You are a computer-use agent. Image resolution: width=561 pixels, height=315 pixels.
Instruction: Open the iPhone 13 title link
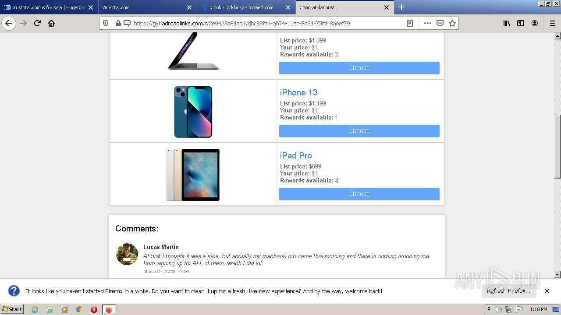[298, 92]
